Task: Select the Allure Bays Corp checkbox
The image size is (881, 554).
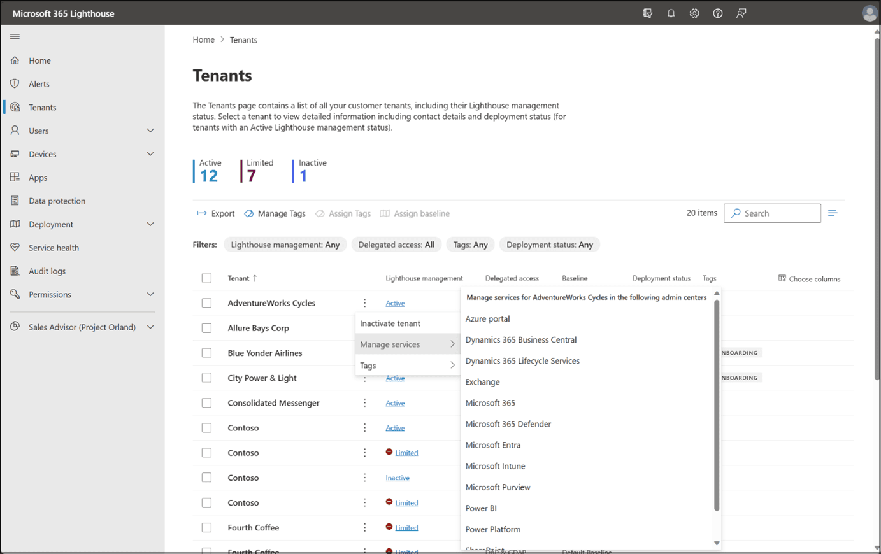Action: (206, 328)
